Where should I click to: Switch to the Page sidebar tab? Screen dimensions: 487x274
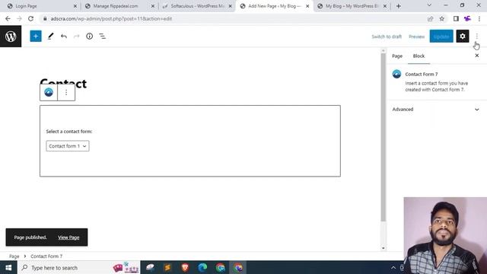click(x=397, y=56)
